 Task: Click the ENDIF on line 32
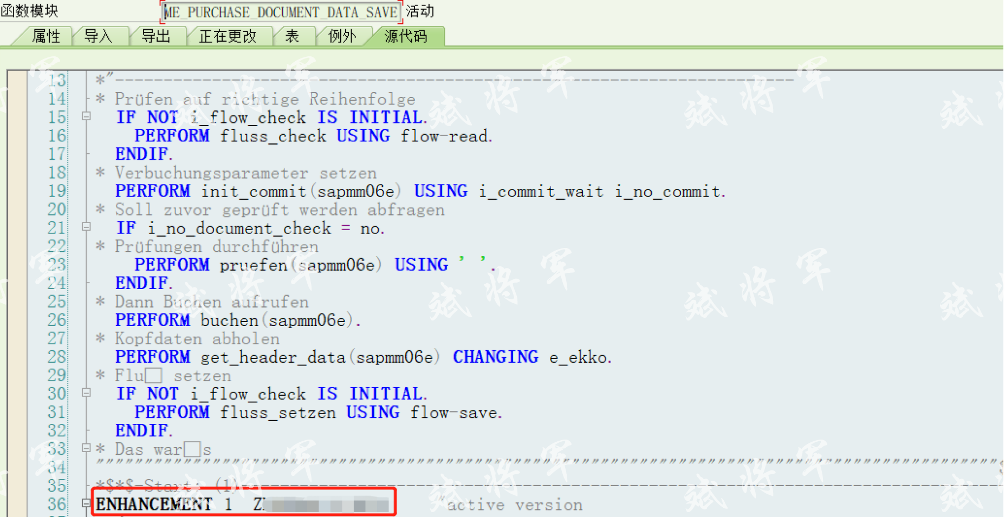[x=144, y=430]
